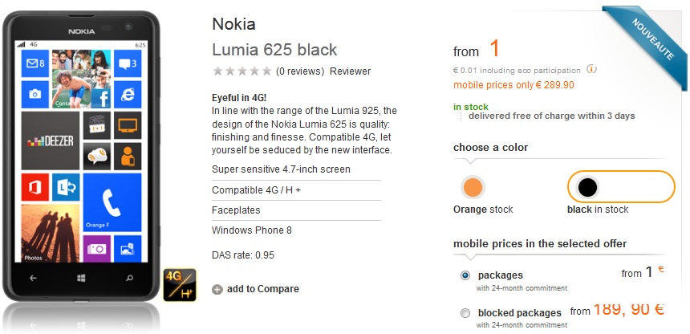Click the 4G H+ badge icon

tap(180, 284)
